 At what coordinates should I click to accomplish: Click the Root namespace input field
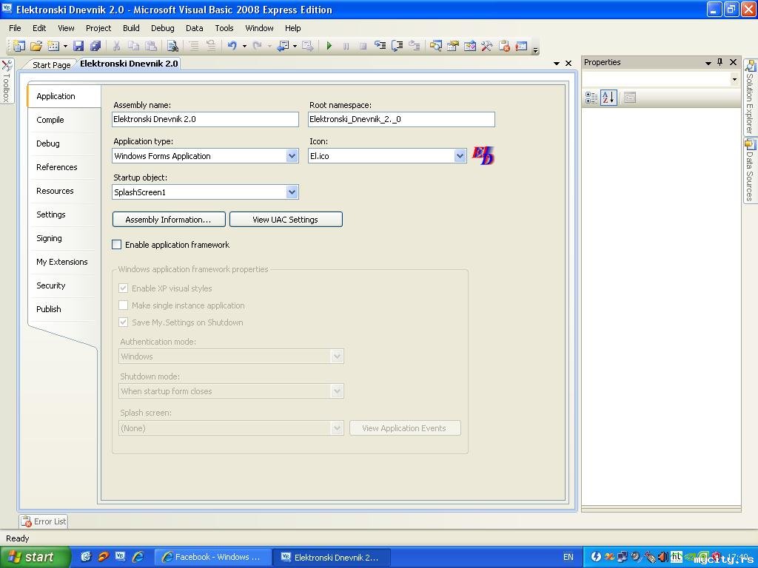tap(401, 119)
